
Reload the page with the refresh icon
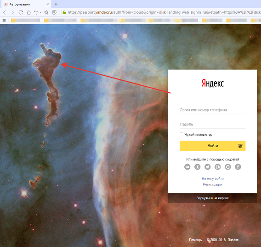click(x=21, y=12)
